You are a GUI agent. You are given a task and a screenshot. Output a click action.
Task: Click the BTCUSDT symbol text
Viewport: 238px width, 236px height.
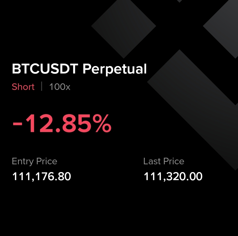(45, 69)
